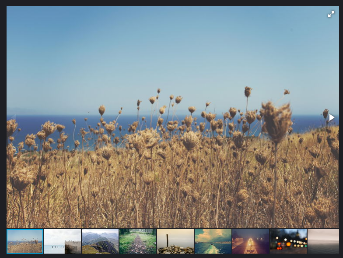Screen dimensions: 343x258
Task: Select the green mountain ridge thumbnail
Action: pos(100,241)
